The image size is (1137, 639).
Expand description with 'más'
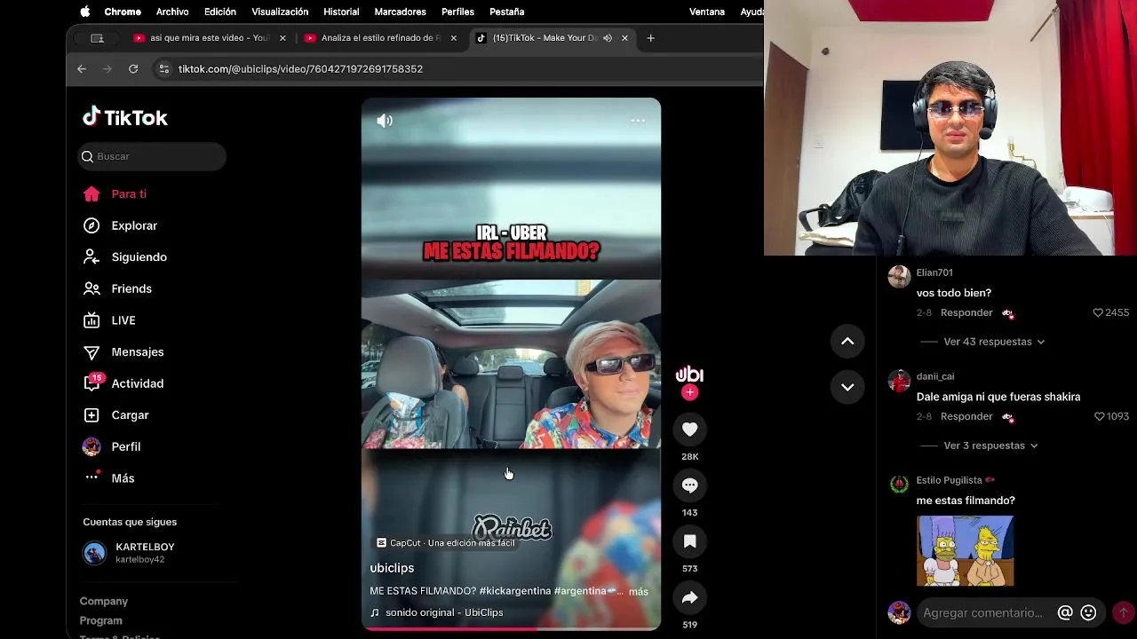point(639,592)
